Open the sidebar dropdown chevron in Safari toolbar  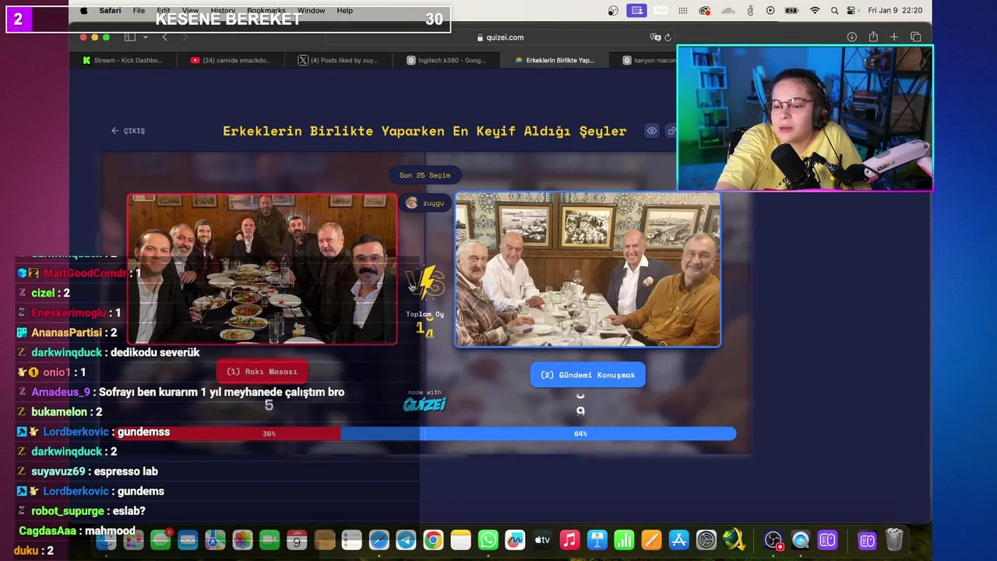point(144,37)
